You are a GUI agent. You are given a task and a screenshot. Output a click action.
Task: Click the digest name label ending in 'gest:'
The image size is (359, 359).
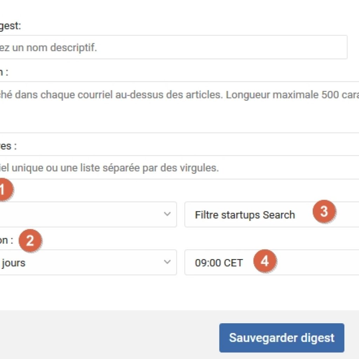coord(10,26)
